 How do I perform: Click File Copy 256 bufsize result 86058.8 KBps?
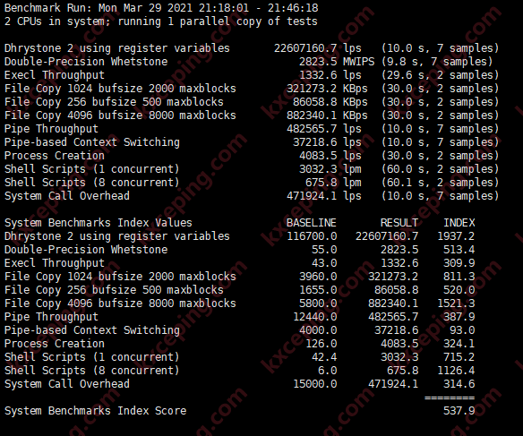pyautogui.click(x=330, y=102)
